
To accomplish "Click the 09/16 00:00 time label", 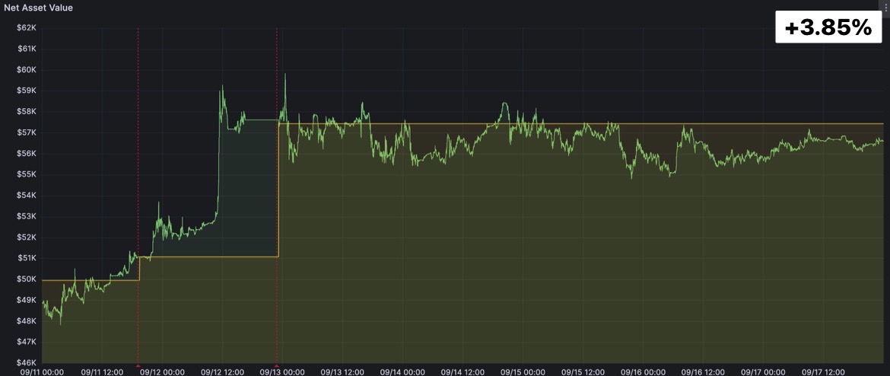I will (643, 372).
